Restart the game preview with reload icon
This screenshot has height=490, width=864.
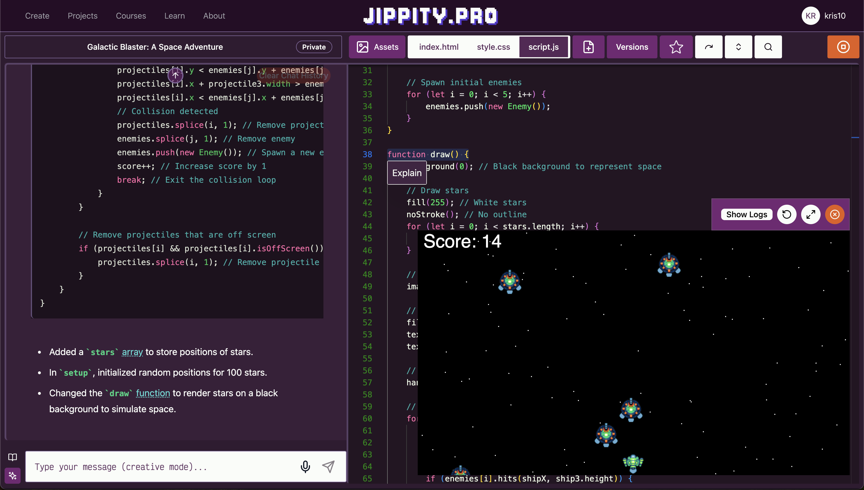tap(786, 214)
